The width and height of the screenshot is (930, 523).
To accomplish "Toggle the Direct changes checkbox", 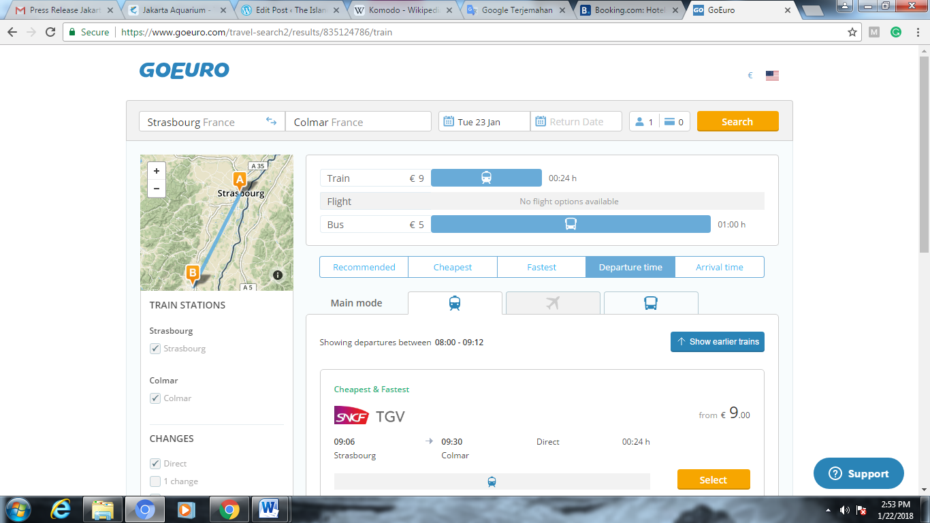I will pyautogui.click(x=155, y=464).
